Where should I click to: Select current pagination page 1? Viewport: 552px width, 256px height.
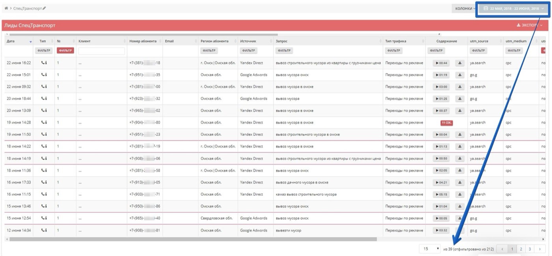(x=512, y=249)
